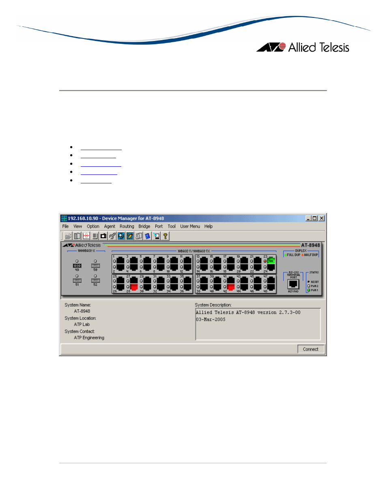Click the RESET status indicator
Viewport: 387px width, 501px height.
309,282
